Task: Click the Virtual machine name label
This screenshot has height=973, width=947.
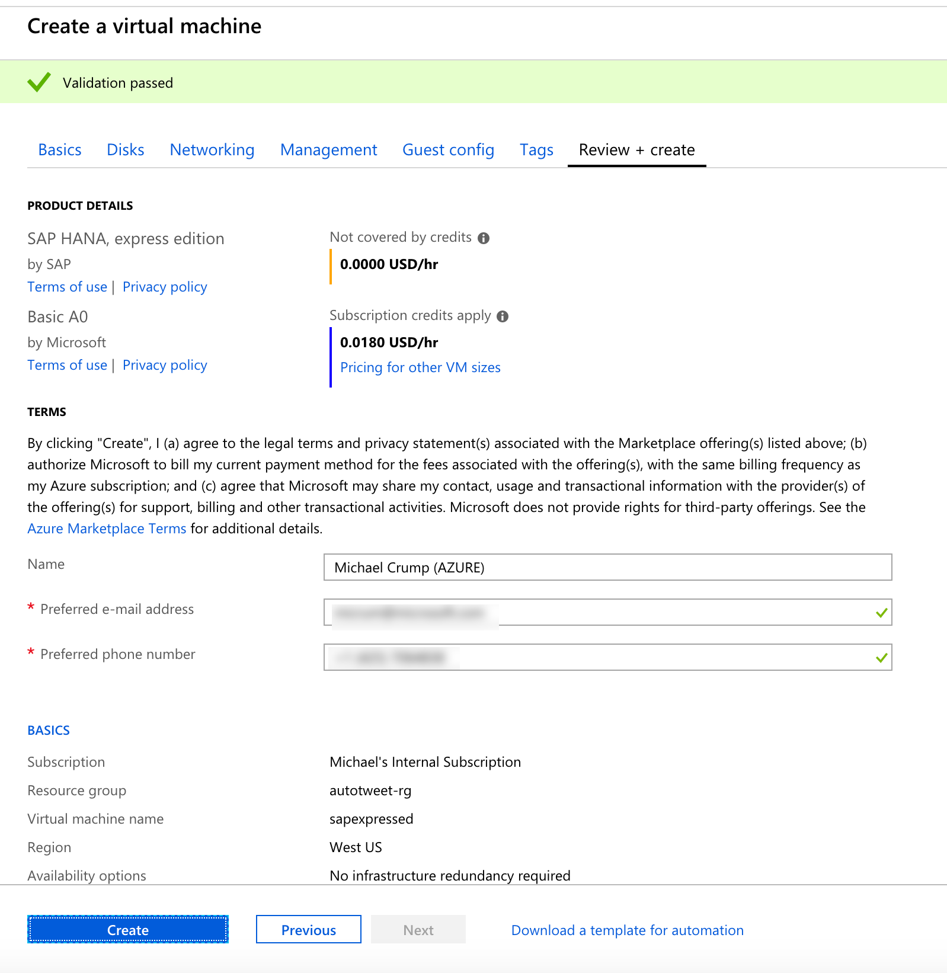Action: [95, 819]
